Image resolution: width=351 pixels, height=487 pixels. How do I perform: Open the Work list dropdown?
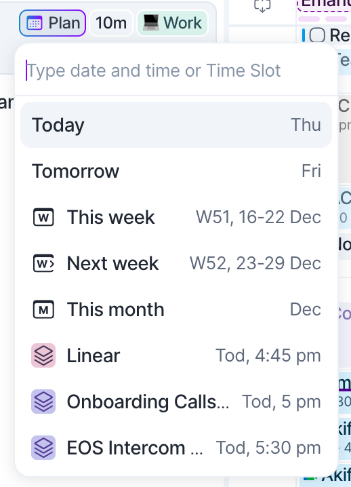coord(172,23)
